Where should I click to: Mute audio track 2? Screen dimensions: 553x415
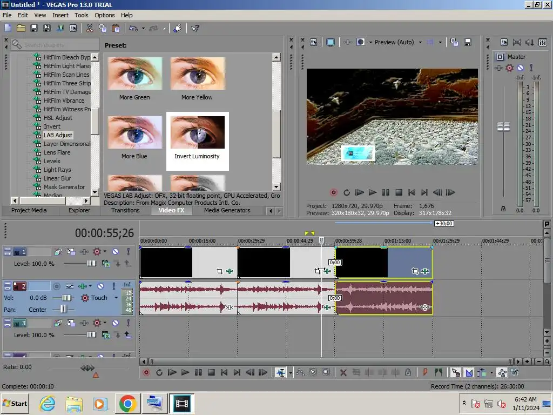click(x=100, y=286)
